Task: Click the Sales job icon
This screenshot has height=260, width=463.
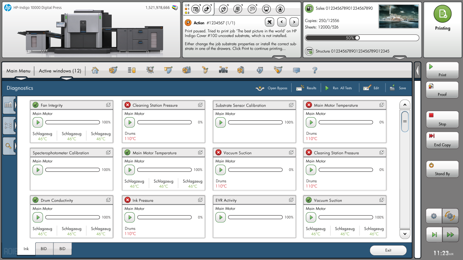Action: (x=309, y=8)
